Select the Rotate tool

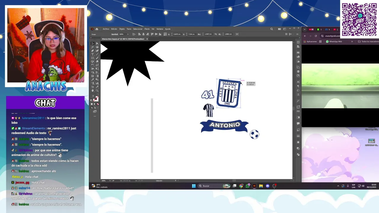93,65
